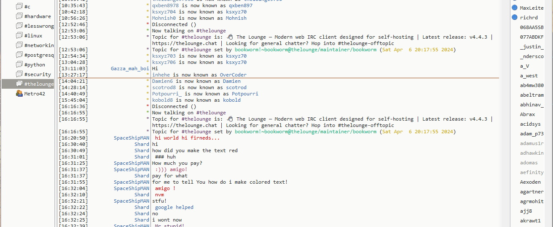
Task: Select away user adhawkin in the user list
Action: tap(532, 153)
